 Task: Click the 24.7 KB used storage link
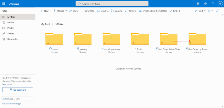click(x=11, y=99)
